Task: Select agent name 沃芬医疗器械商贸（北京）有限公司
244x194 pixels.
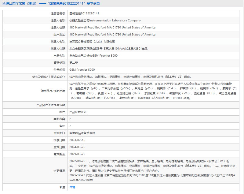Action: point(92,42)
